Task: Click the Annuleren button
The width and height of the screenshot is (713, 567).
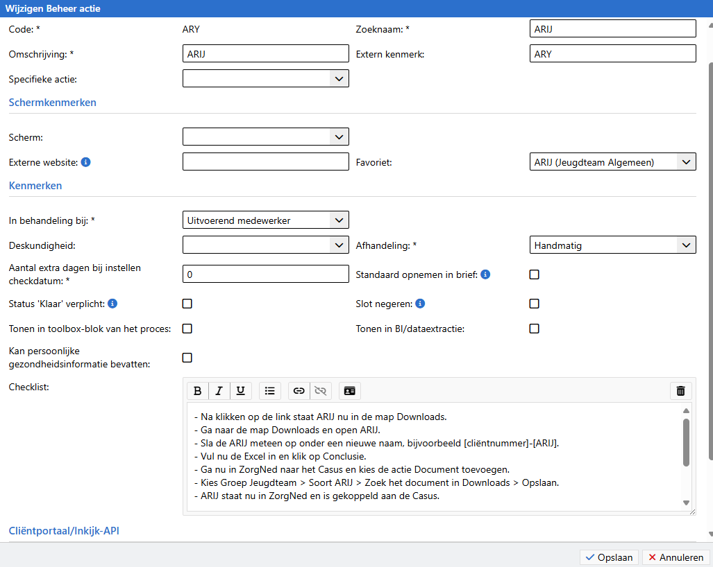Action: pyautogui.click(x=675, y=557)
